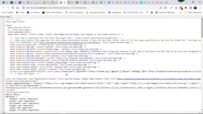This screenshot has height=114, width=203.
Task: Open the Home bookmark
Action: coord(20,12)
